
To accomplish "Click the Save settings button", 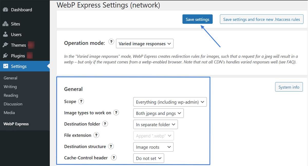I will click(x=197, y=19).
